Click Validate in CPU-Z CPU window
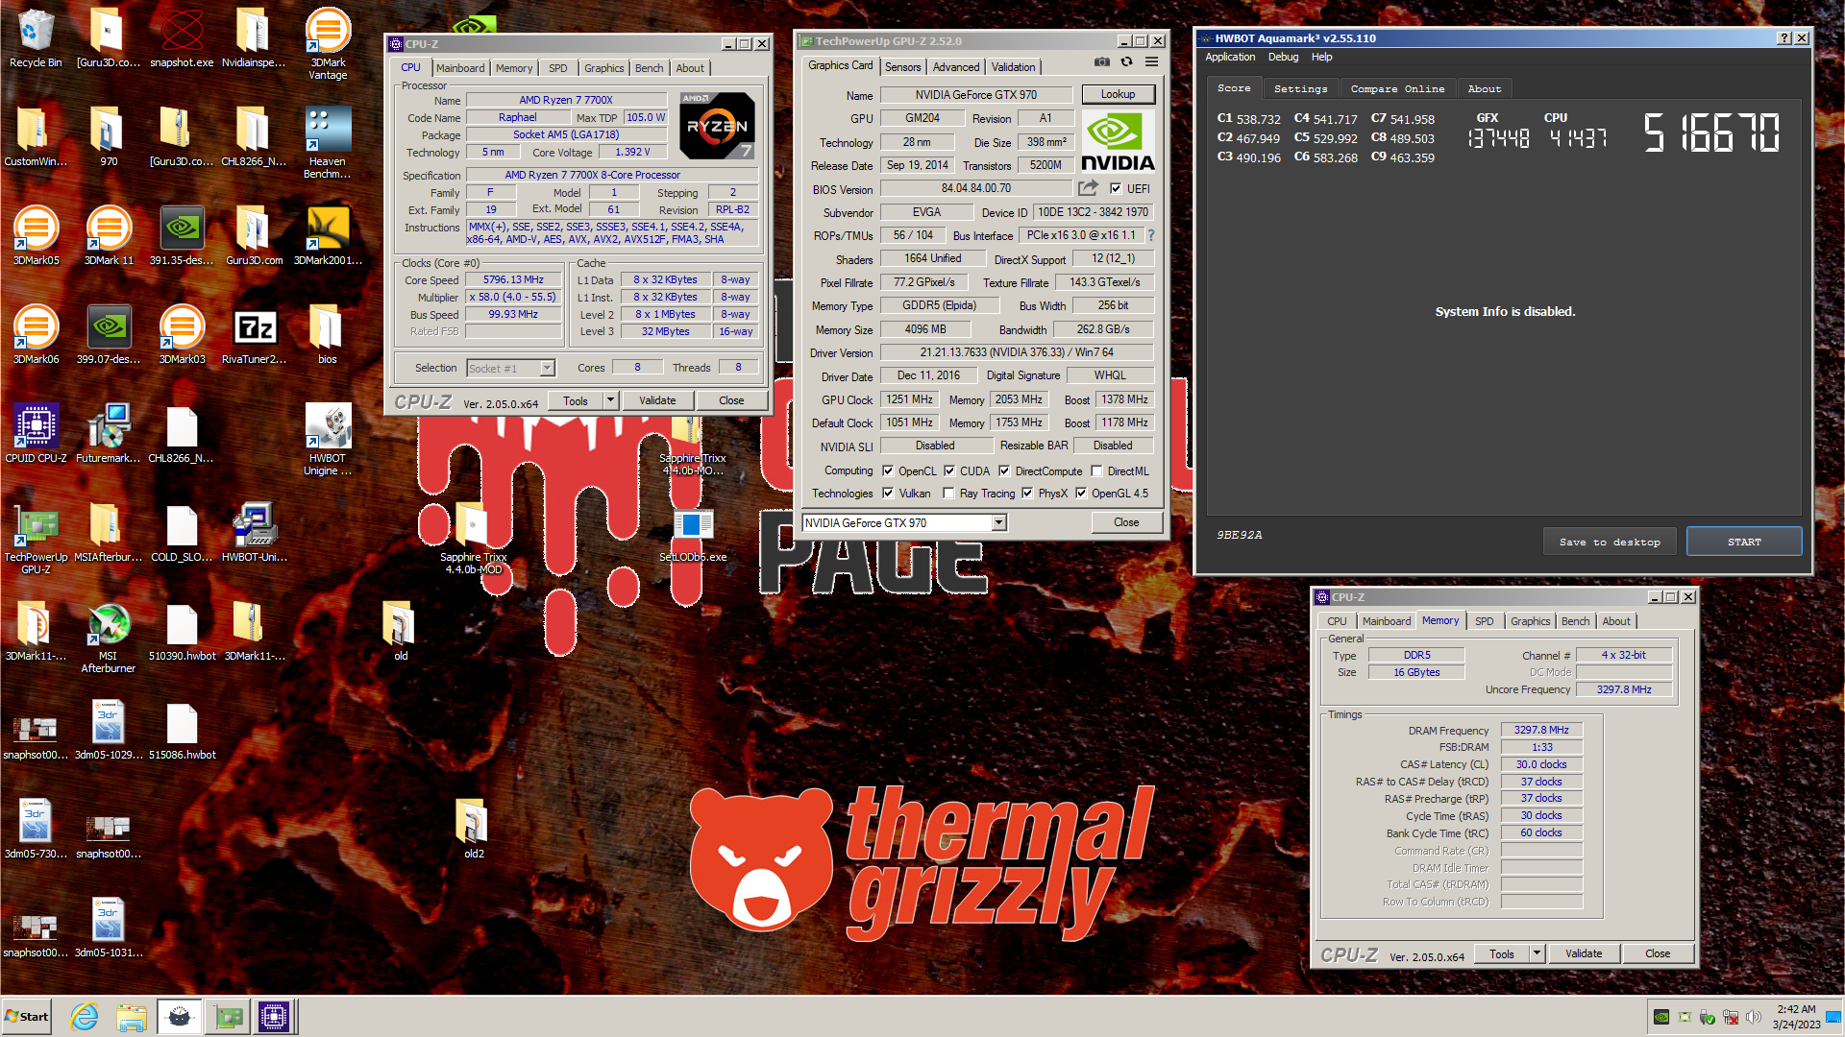This screenshot has height=1037, width=1845. (657, 400)
